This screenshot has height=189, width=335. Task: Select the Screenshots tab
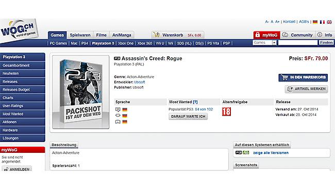tap(246, 165)
